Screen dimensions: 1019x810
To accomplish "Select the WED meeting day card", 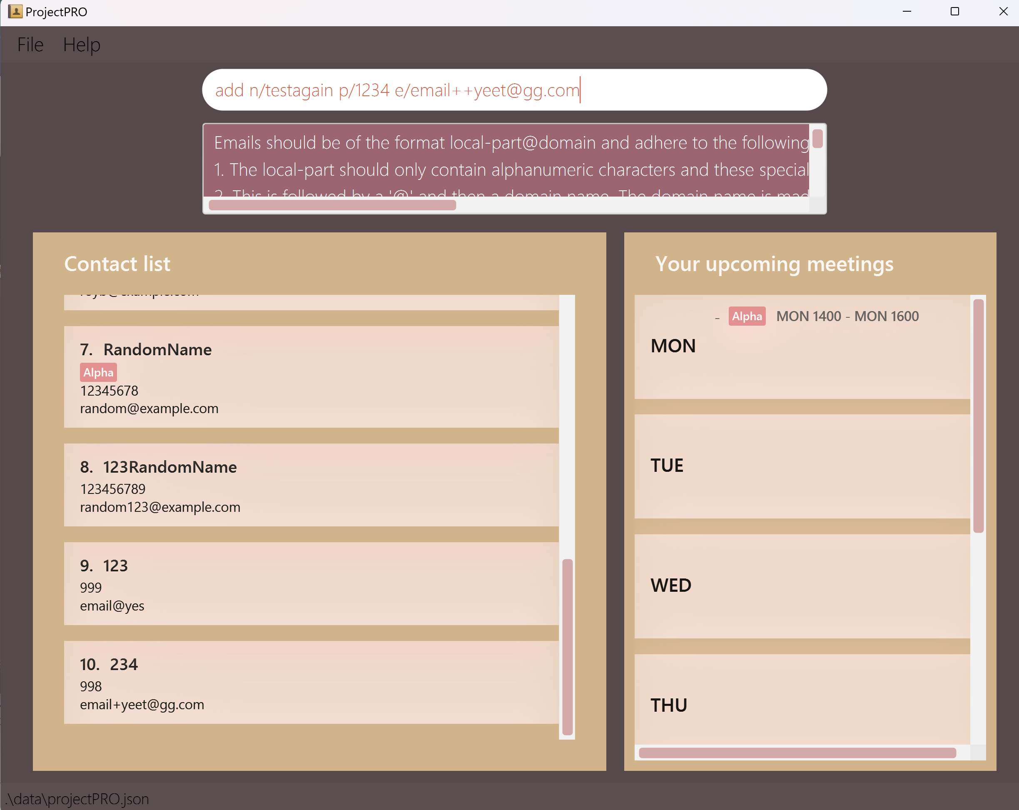I will pyautogui.click(x=802, y=586).
